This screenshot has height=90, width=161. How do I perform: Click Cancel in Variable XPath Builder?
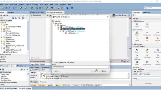pos(104,71)
